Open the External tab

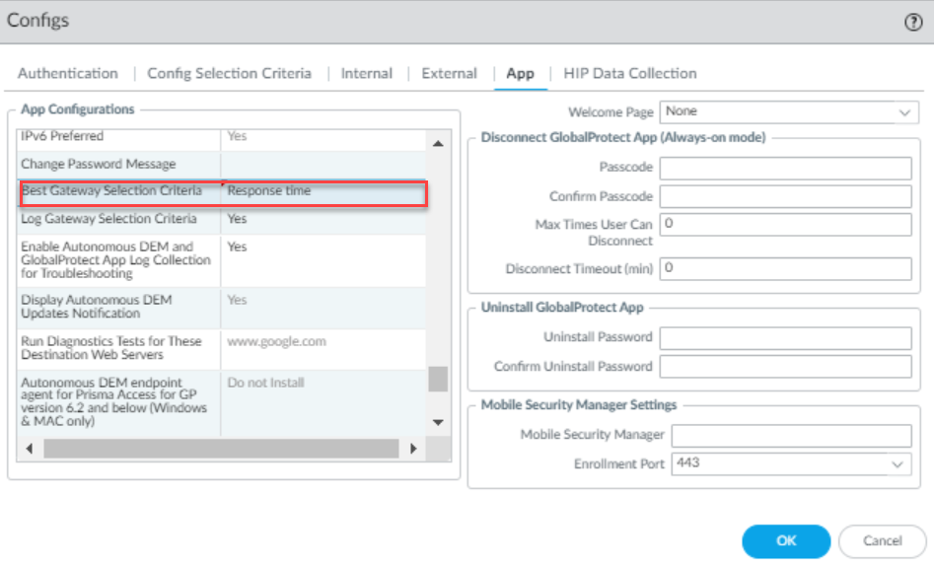[449, 74]
